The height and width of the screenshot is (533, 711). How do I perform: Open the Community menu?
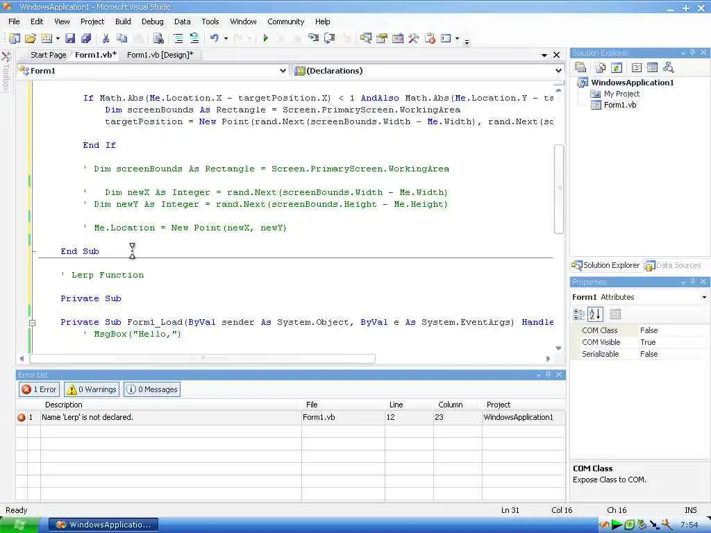(285, 22)
